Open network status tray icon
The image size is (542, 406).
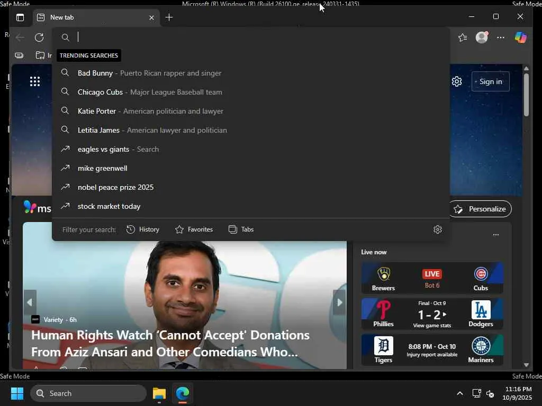pyautogui.click(x=477, y=393)
